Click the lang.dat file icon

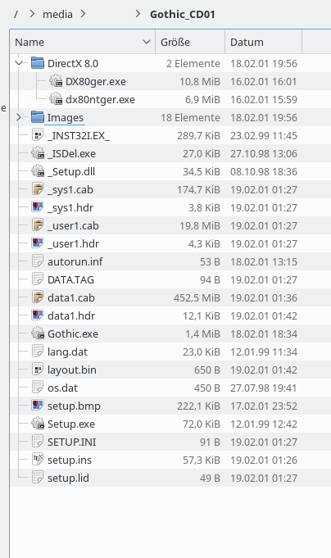tap(38, 352)
